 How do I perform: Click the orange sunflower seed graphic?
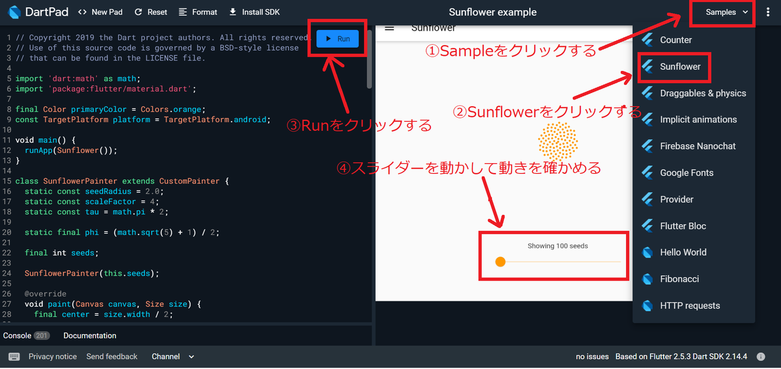tap(558, 142)
